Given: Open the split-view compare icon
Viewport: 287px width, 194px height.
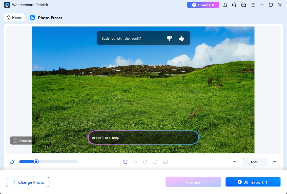Looking at the screenshot, I should [x=166, y=162].
